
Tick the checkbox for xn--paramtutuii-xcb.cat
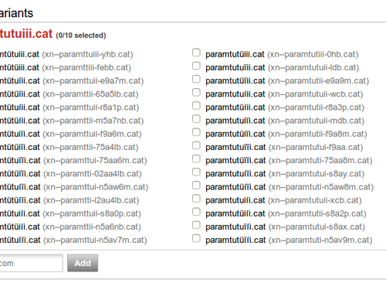196,199
